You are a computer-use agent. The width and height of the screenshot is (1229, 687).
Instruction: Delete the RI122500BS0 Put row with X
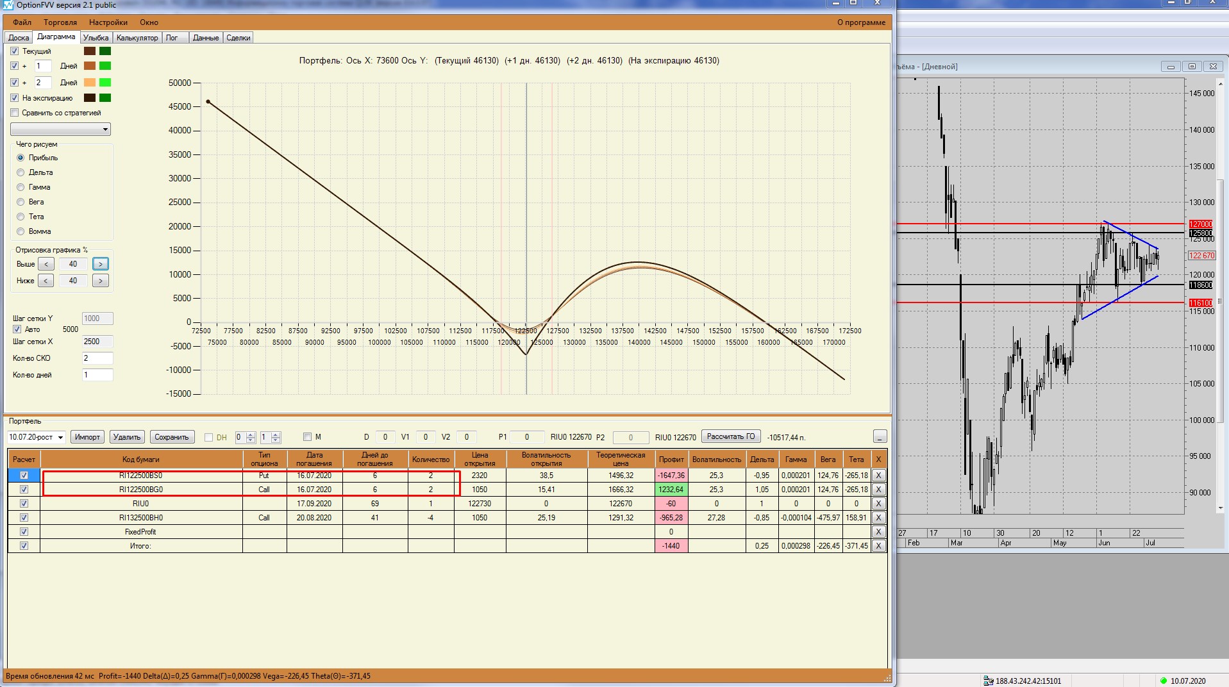coord(878,476)
